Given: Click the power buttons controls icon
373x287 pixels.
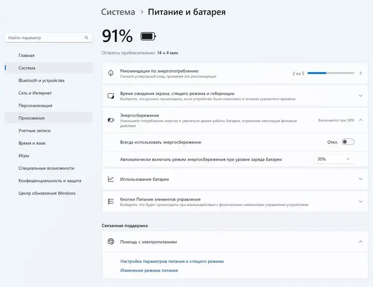Looking at the screenshot, I should [x=111, y=201].
